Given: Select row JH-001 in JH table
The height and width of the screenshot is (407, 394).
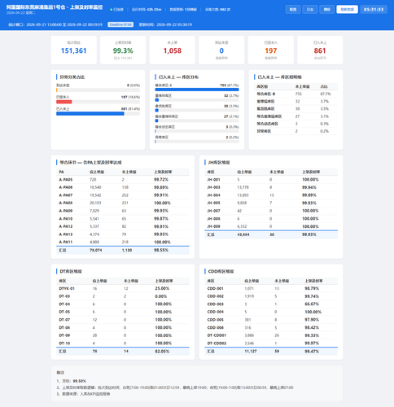Looking at the screenshot, I should (271, 180).
